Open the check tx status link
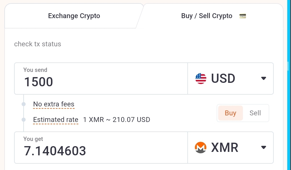The image size is (291, 170). coord(38,44)
